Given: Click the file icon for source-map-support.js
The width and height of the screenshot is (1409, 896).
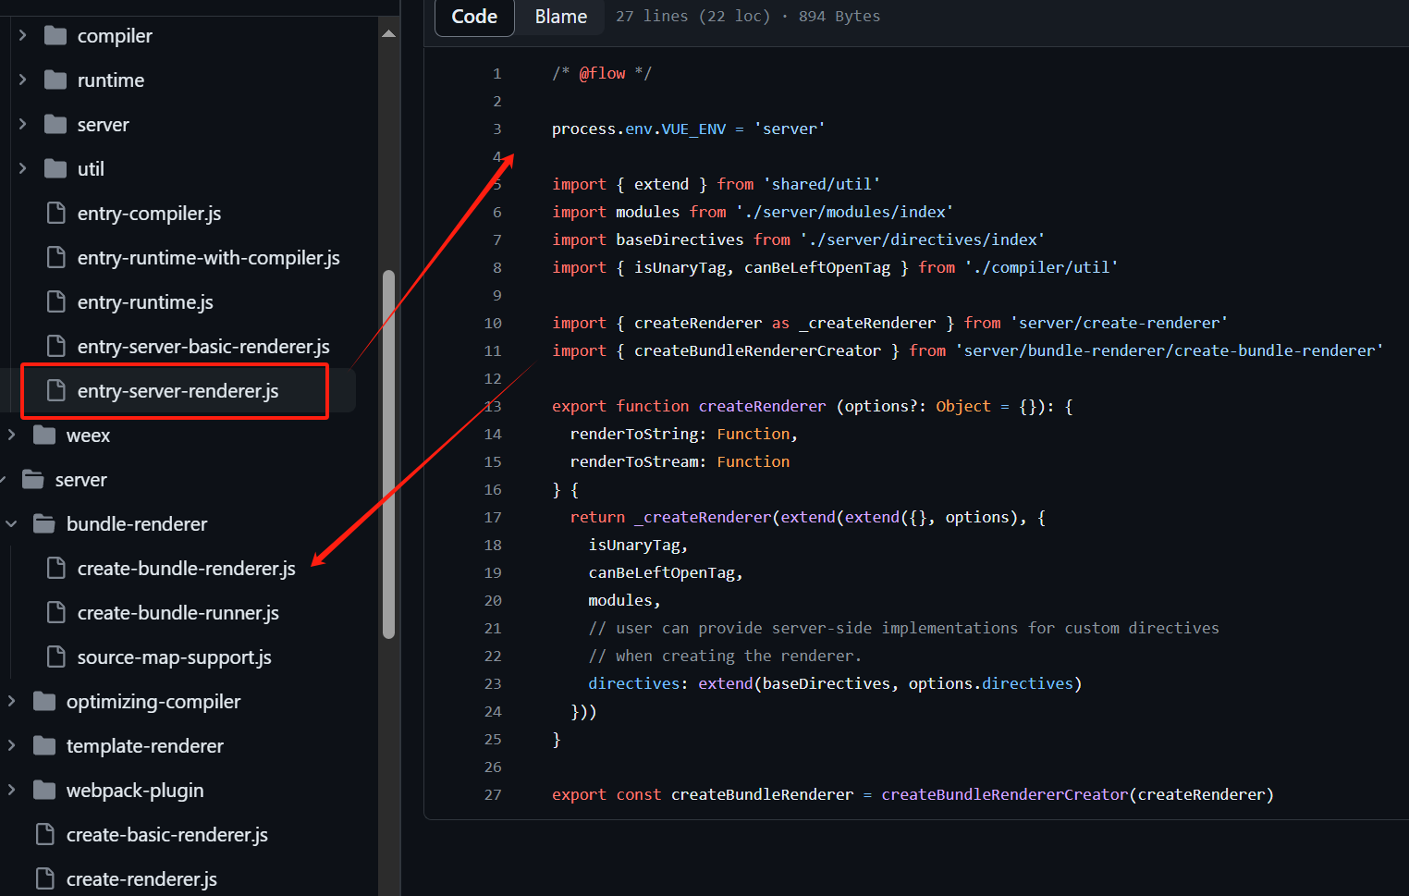Looking at the screenshot, I should pyautogui.click(x=56, y=657).
